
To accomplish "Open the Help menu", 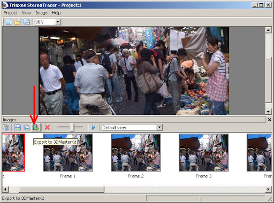I will coord(56,13).
